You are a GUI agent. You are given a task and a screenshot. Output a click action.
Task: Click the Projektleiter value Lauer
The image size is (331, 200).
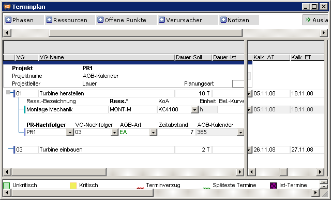[x=89, y=84]
